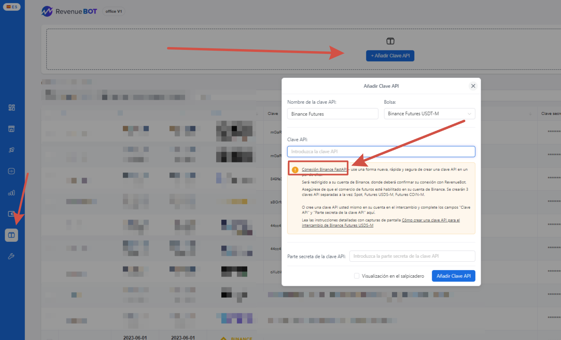Image resolution: width=561 pixels, height=340 pixels.
Task: Open the bot terminal icon in sidebar
Action: coord(12,171)
